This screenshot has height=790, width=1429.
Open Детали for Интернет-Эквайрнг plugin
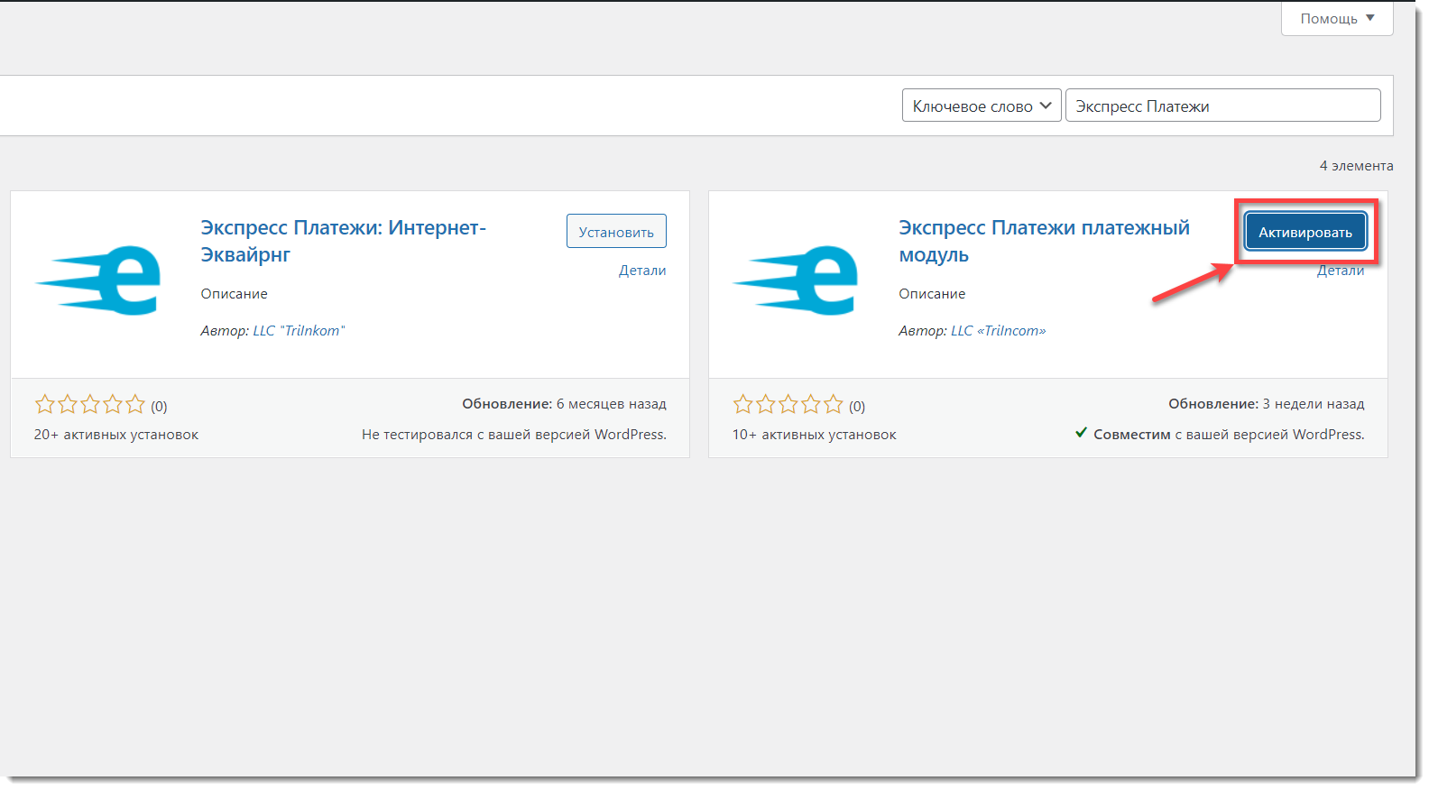tap(642, 271)
